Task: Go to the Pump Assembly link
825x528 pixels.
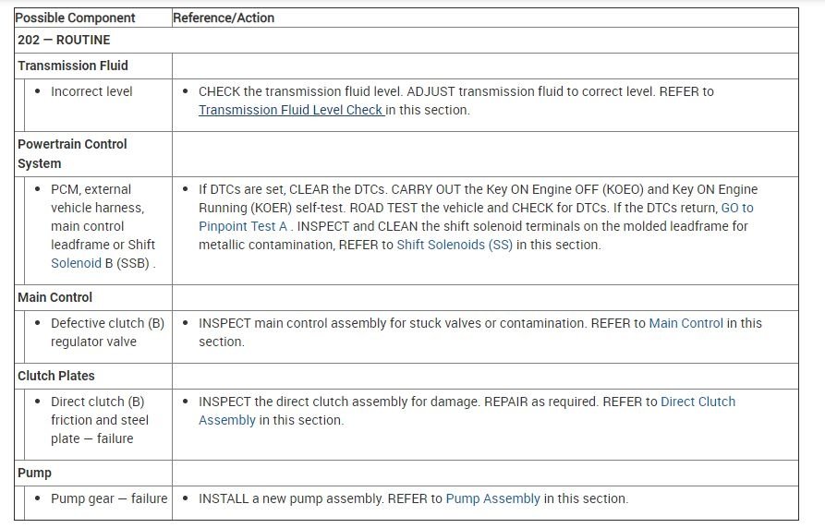Action: [492, 498]
